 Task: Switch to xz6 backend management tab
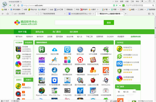(x=24, y=14)
